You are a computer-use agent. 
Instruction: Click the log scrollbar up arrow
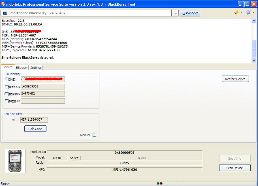pos(254,21)
